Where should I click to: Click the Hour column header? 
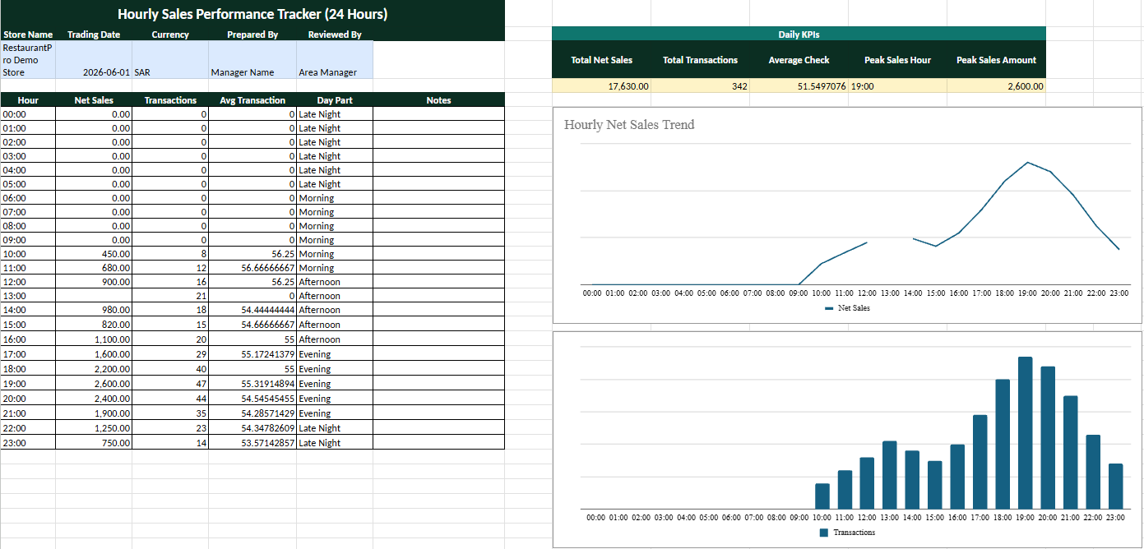click(28, 100)
